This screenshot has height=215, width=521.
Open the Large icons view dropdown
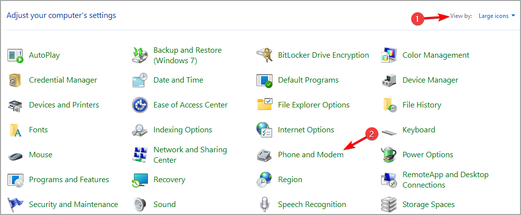point(497,16)
